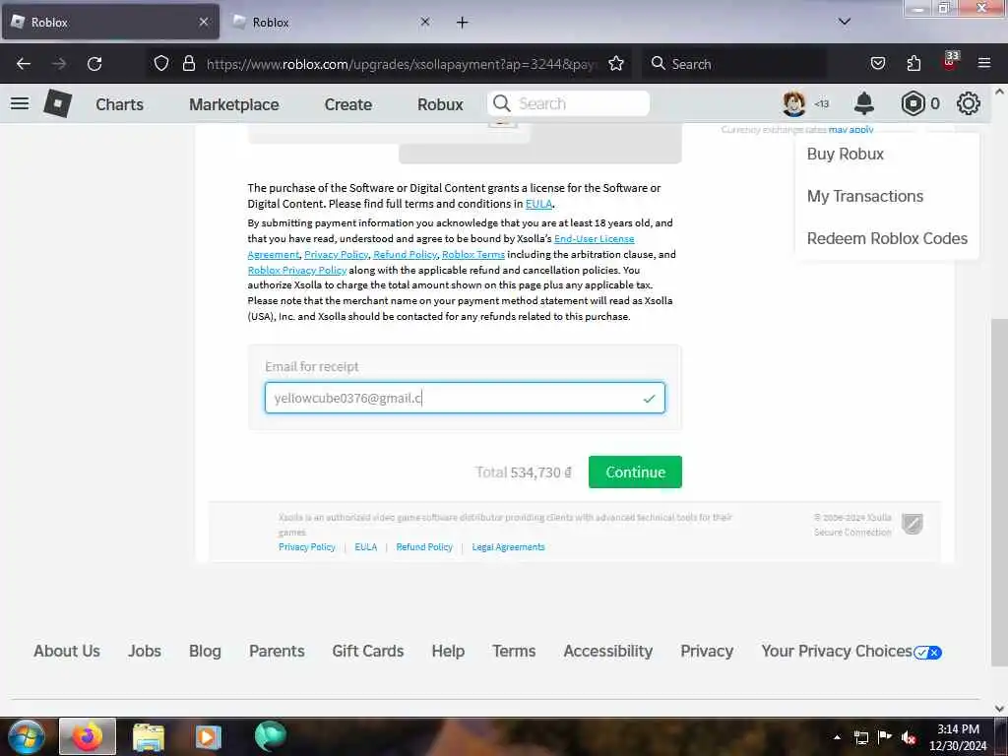The image size is (1008, 756).
Task: Open the Legal Agreements footer link
Action: point(508,547)
